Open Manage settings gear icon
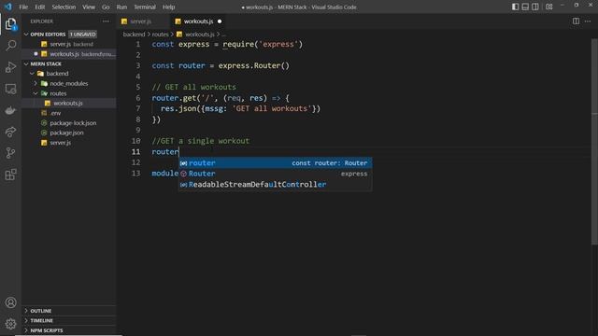 tap(10, 324)
